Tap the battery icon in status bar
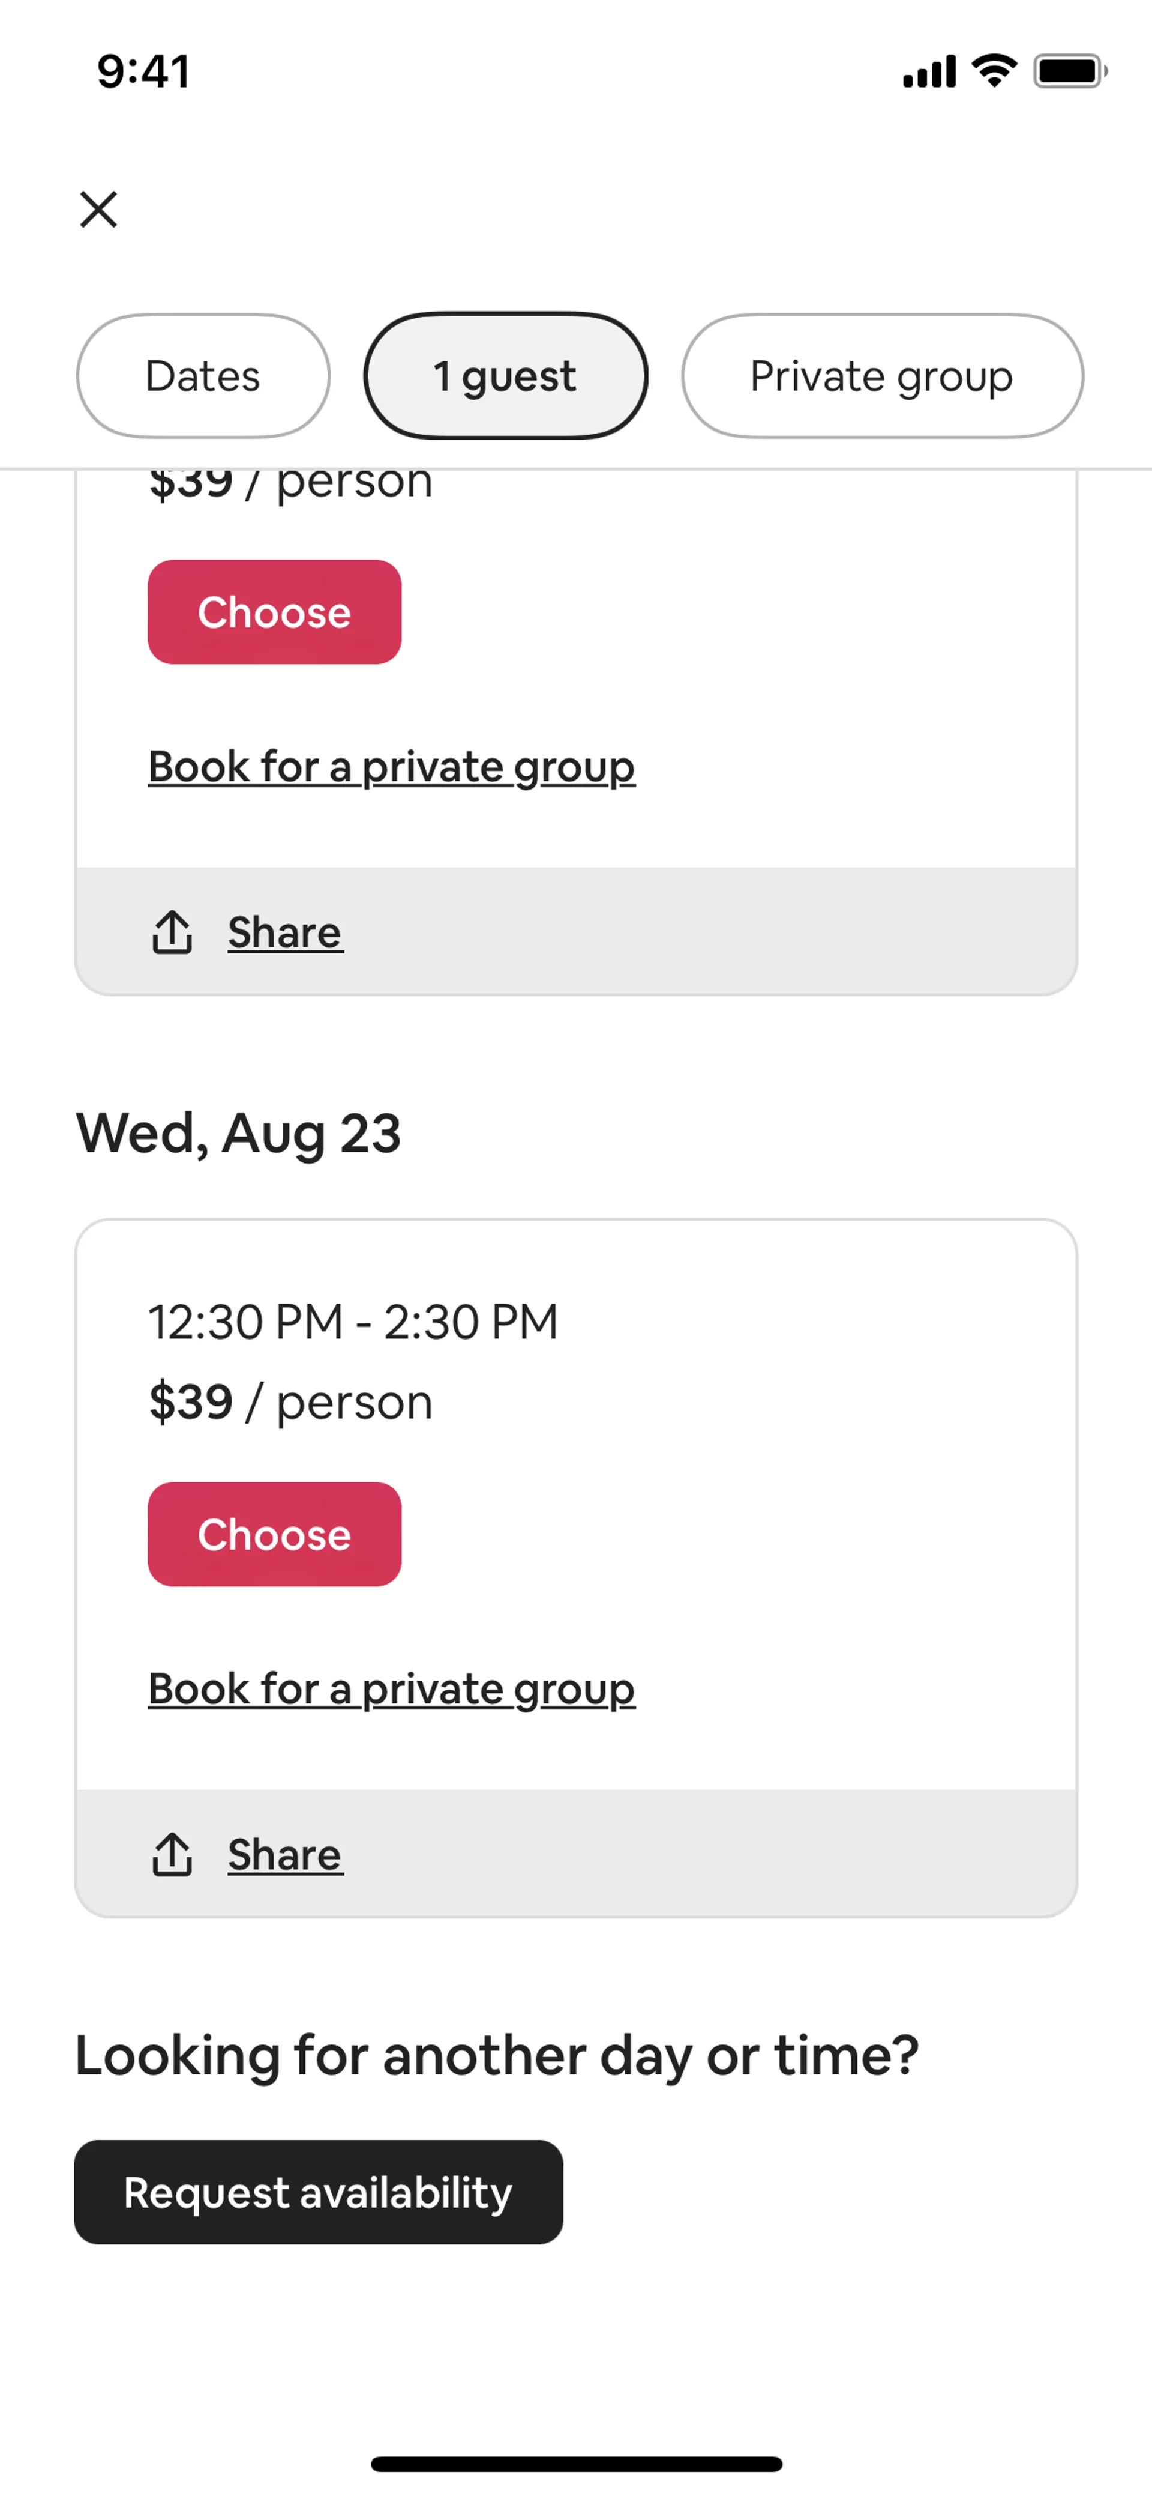The width and height of the screenshot is (1152, 2496). click(x=1069, y=71)
